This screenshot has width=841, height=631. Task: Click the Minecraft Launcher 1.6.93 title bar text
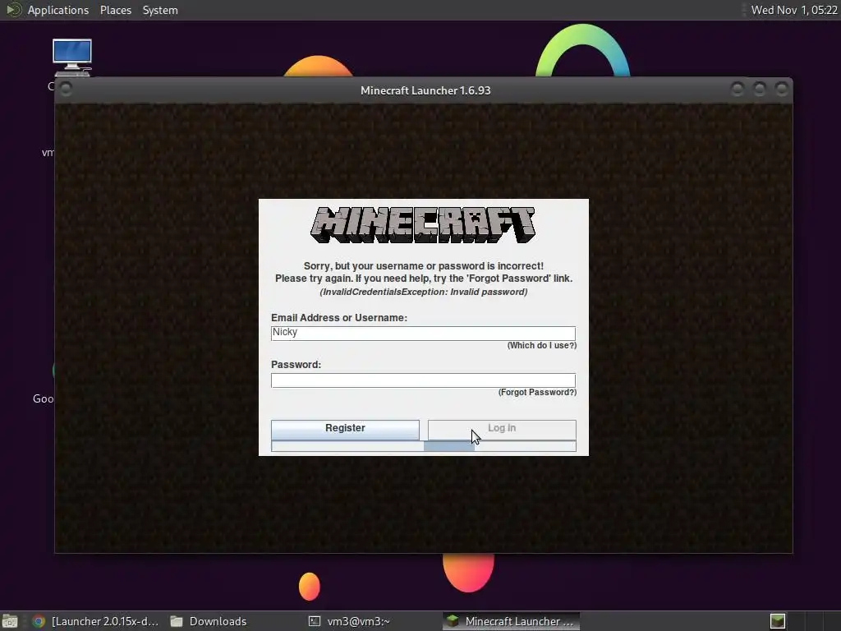(425, 90)
